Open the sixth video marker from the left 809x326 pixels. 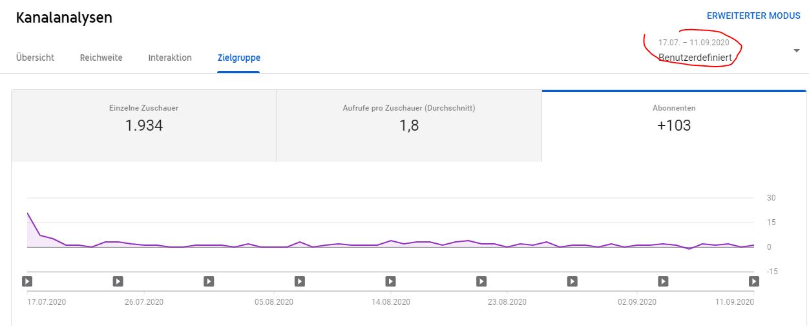pos(481,281)
